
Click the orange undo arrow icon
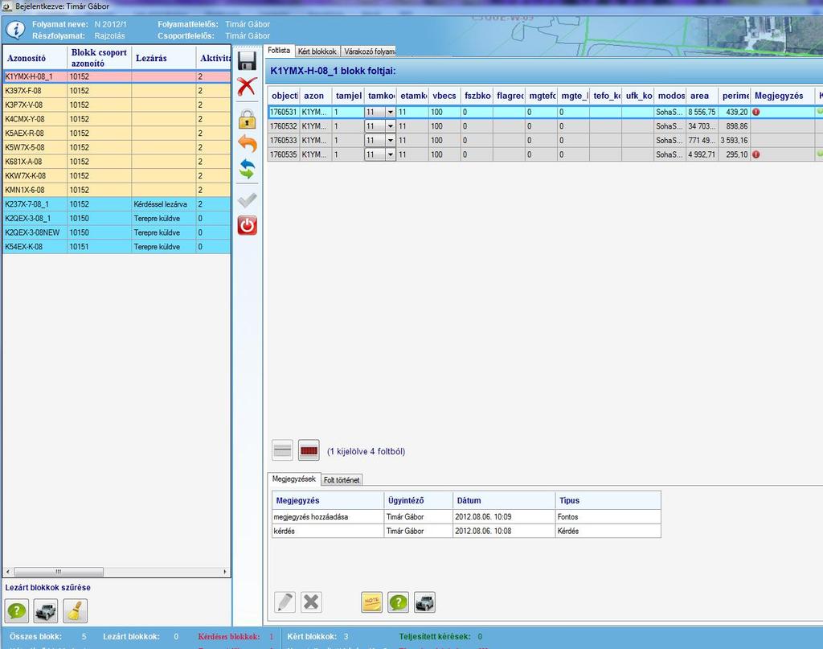[x=248, y=144]
